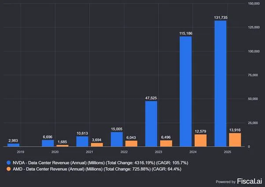Toggle the AMD Data Center Revenue legend entry
265x187 pixels.
pyautogui.click(x=94, y=169)
